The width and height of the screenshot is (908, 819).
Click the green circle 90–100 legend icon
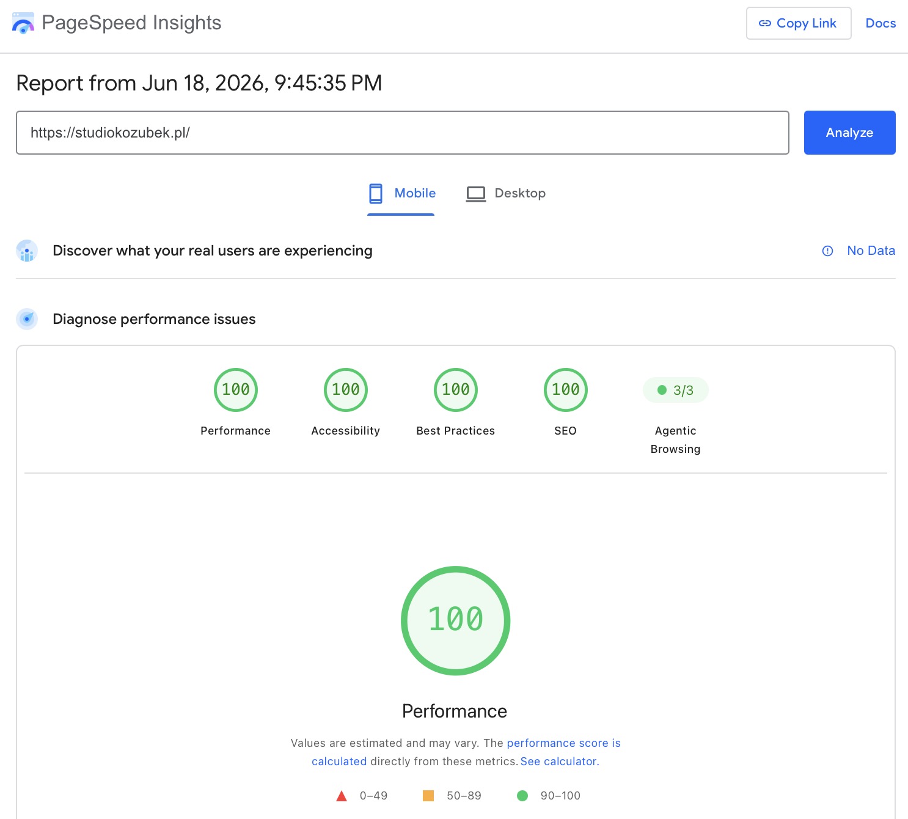click(x=522, y=796)
